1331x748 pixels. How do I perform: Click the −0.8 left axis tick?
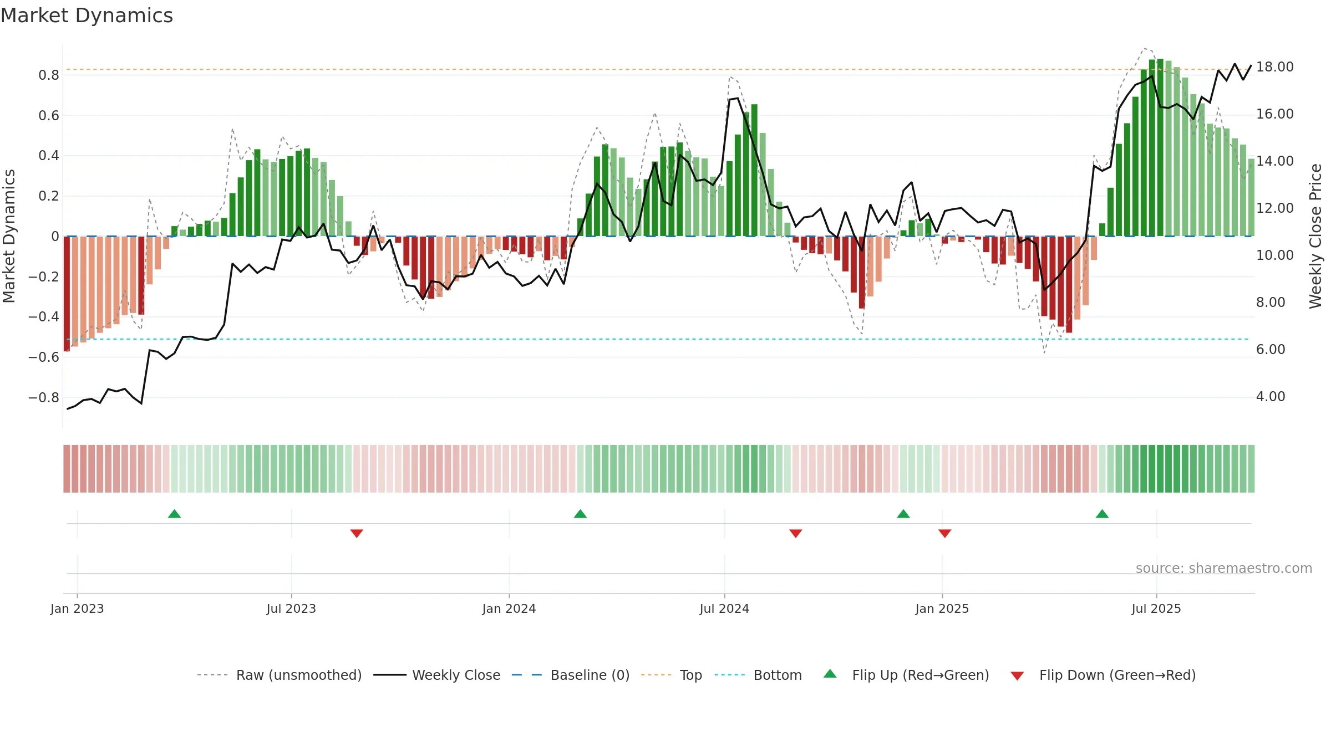pyautogui.click(x=44, y=398)
